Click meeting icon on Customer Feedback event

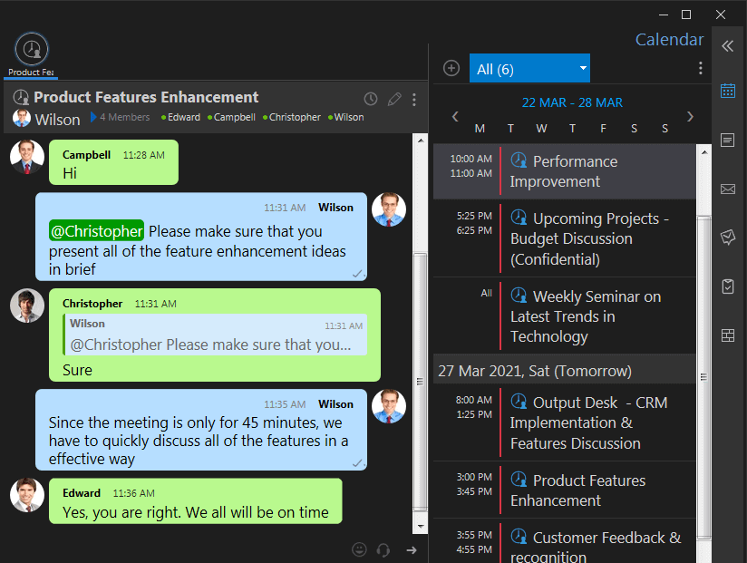[519, 537]
